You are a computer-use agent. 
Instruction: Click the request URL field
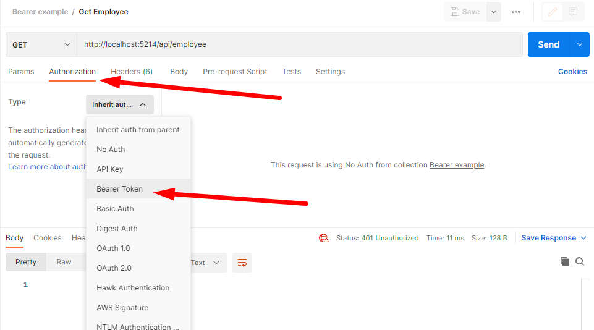coord(300,44)
